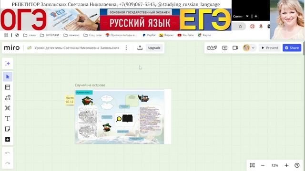Image resolution: width=305 pixels, height=171 pixels.
Task: Click the Upgrade button
Action: pyautogui.click(x=154, y=48)
